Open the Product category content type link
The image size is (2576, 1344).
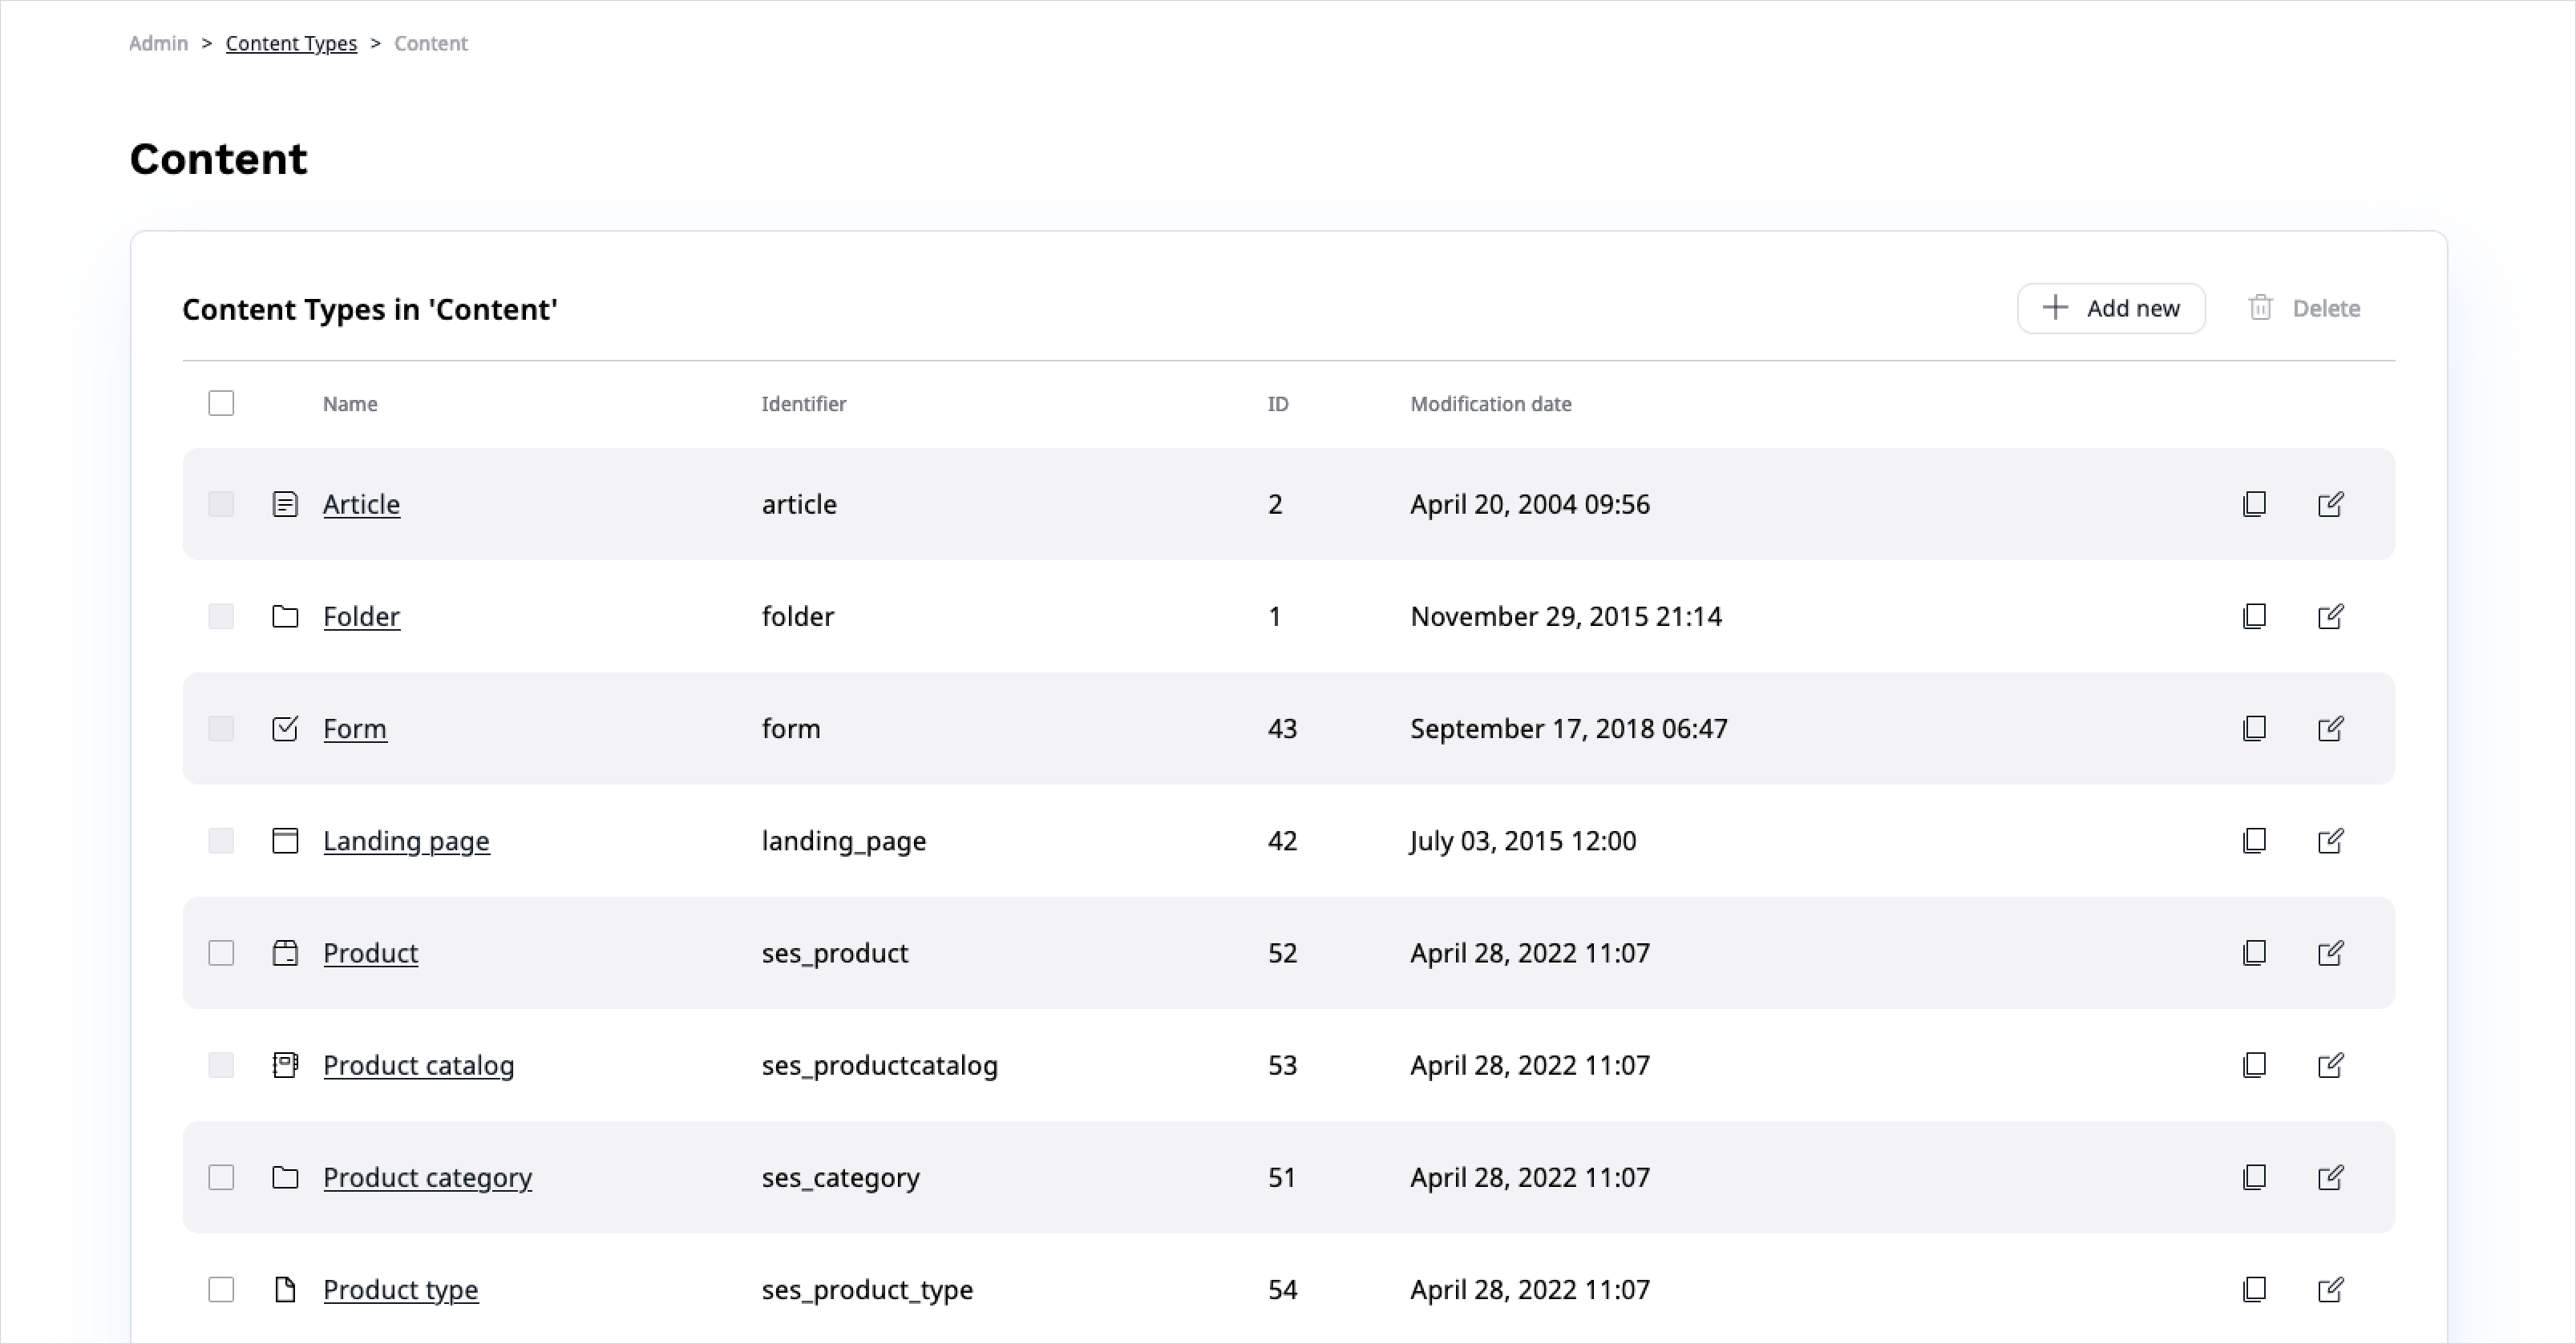(427, 1177)
